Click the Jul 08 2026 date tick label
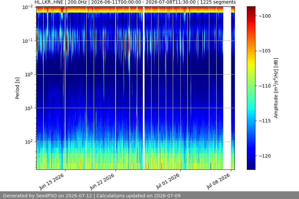This screenshot has width=299, height=199. pyautogui.click(x=218, y=181)
